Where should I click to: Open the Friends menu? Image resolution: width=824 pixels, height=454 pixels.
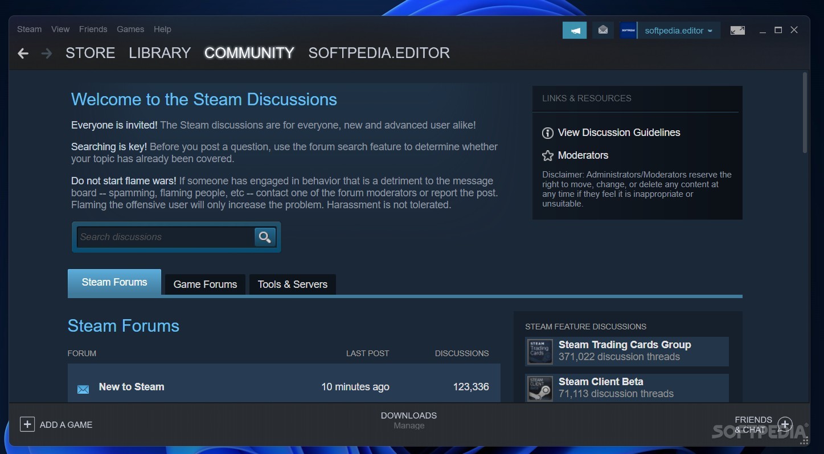coord(93,29)
